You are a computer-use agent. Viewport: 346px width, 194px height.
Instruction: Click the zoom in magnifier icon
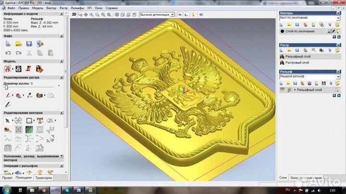point(92,15)
